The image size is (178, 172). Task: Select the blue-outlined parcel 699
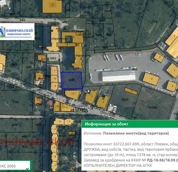click(x=71, y=80)
